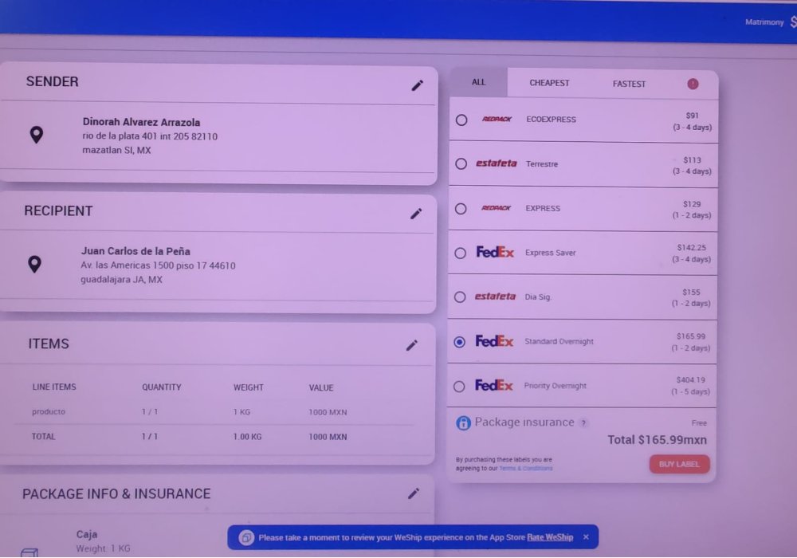The image size is (797, 558).
Task: Select FedEx Standard Overnight radio button
Action: tap(459, 342)
